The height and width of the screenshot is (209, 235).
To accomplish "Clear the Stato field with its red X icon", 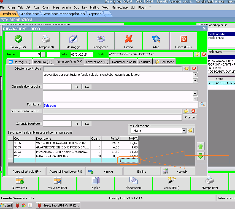I will click(x=204, y=54).
